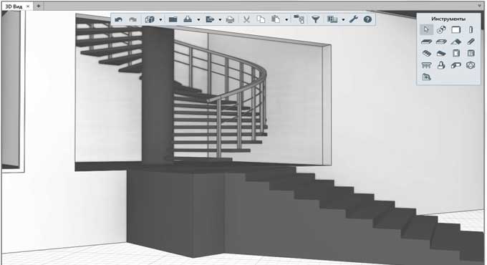The height and width of the screenshot is (265, 487).
Task: Select the Window tool
Action: [471, 54]
